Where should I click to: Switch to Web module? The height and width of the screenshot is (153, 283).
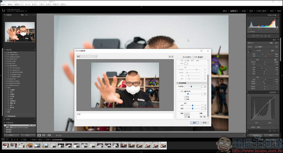point(279,11)
